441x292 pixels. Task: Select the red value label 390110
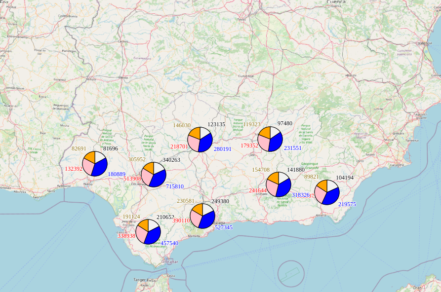[x=181, y=220]
